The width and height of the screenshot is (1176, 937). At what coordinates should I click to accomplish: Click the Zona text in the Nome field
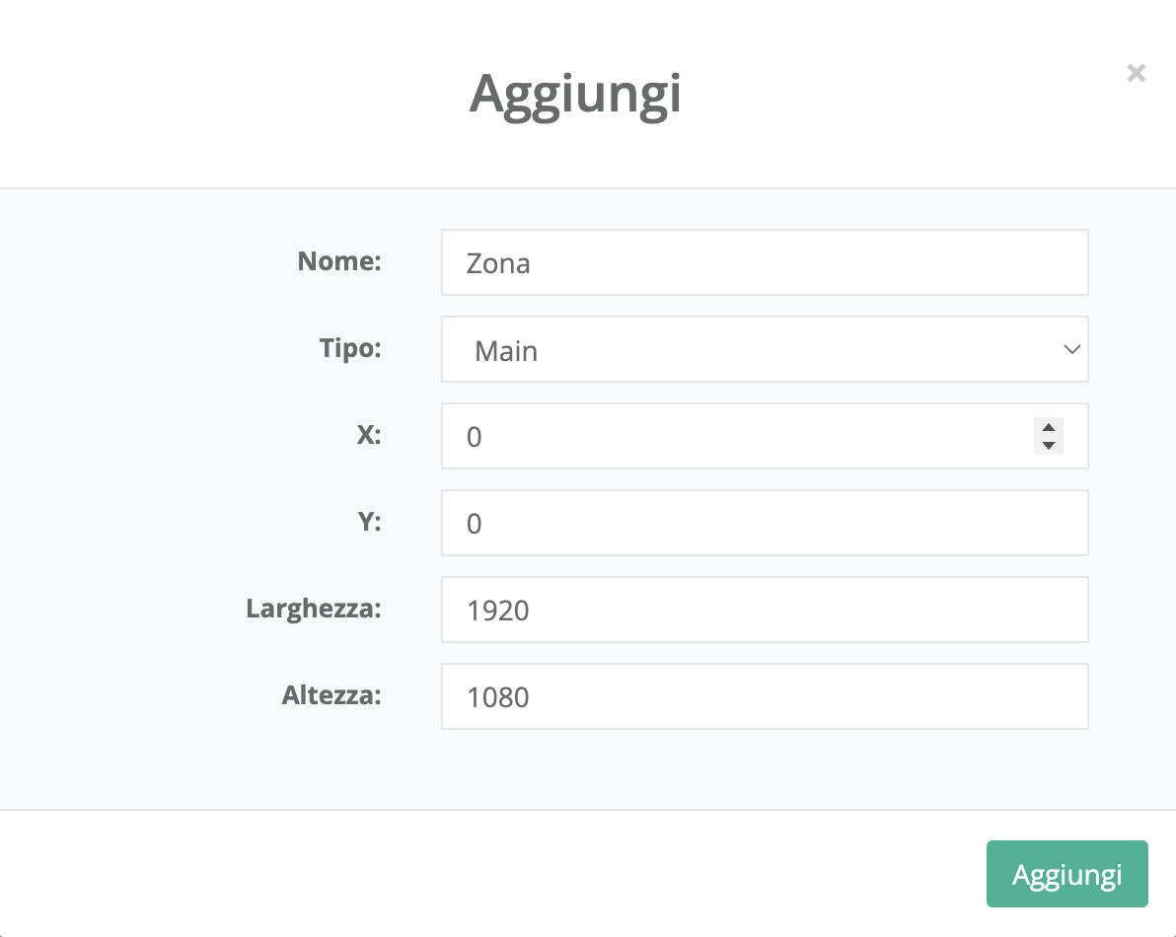[498, 263]
